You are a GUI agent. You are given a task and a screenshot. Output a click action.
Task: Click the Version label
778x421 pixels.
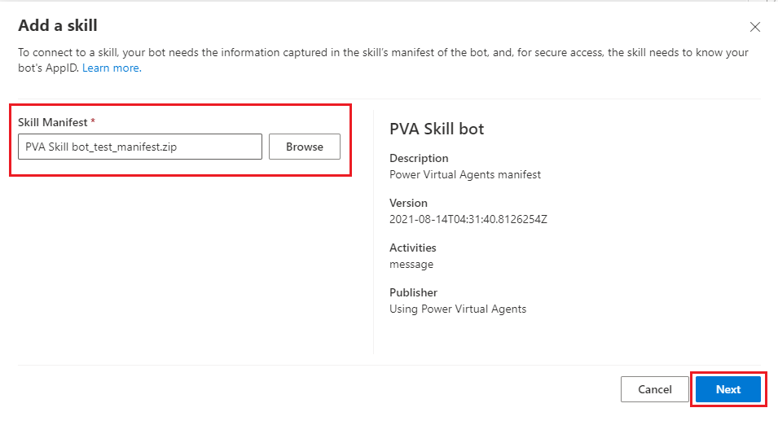408,203
